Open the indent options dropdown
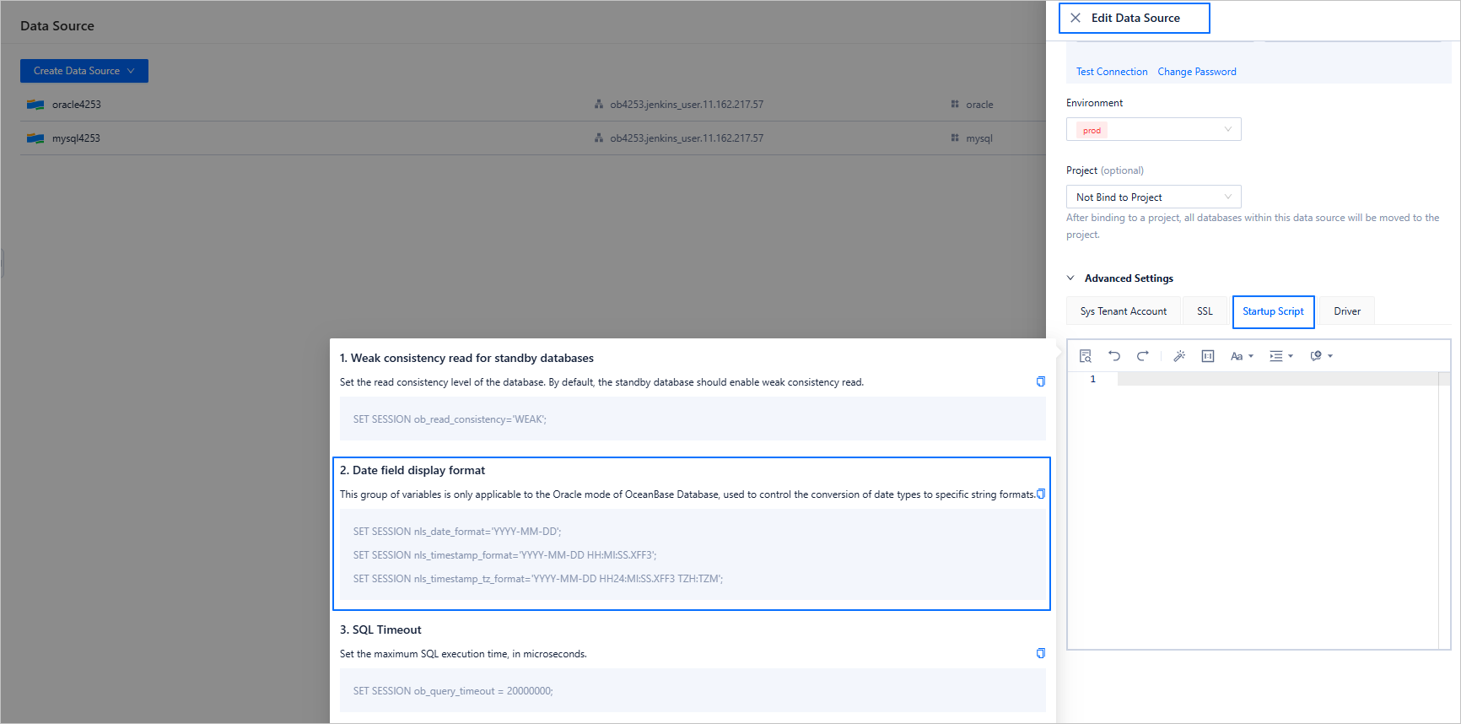This screenshot has width=1461, height=724. 1281,356
